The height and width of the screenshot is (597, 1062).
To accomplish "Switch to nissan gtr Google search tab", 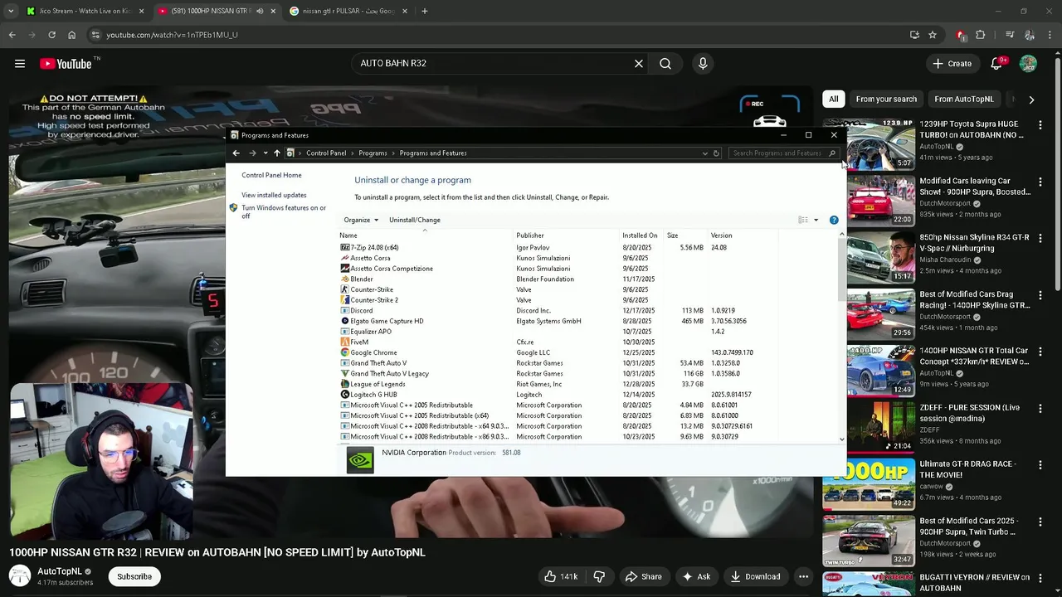I will 348,11.
